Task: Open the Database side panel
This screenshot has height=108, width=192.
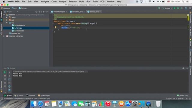Action: click(190, 70)
